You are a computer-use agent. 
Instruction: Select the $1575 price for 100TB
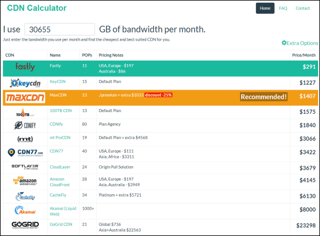[x=307, y=111]
